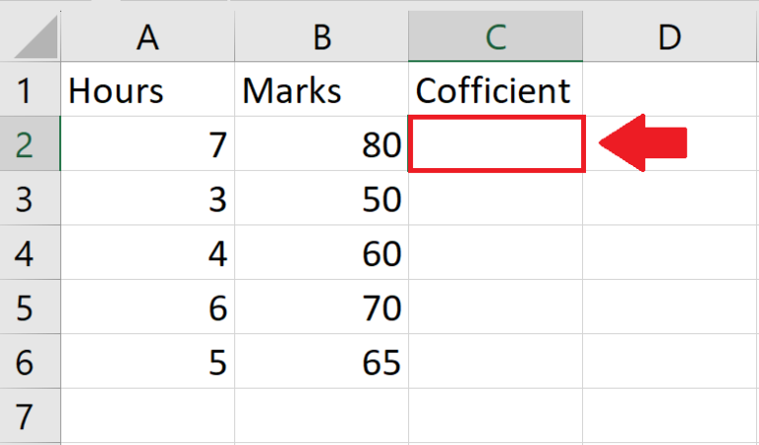
Task: Select cell containing hours value 7
Action: tap(148, 145)
